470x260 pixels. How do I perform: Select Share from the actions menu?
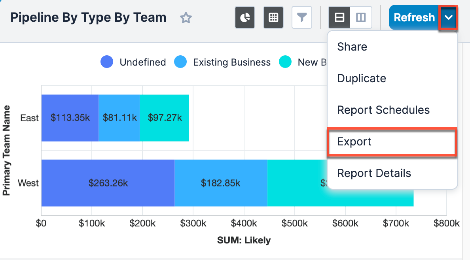352,47
